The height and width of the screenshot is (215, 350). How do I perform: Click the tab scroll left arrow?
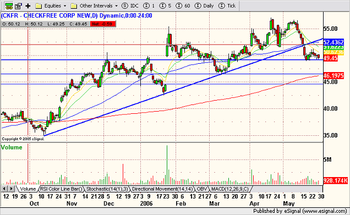pyautogui.click(x=4, y=189)
